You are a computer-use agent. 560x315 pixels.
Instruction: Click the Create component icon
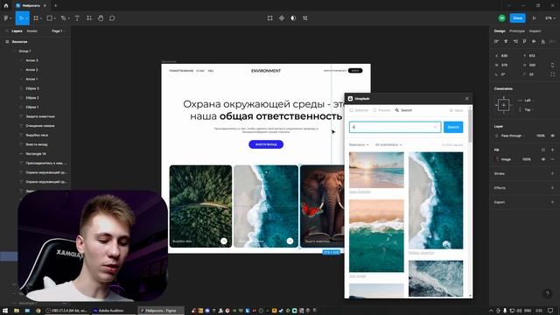pyautogui.click(x=282, y=18)
